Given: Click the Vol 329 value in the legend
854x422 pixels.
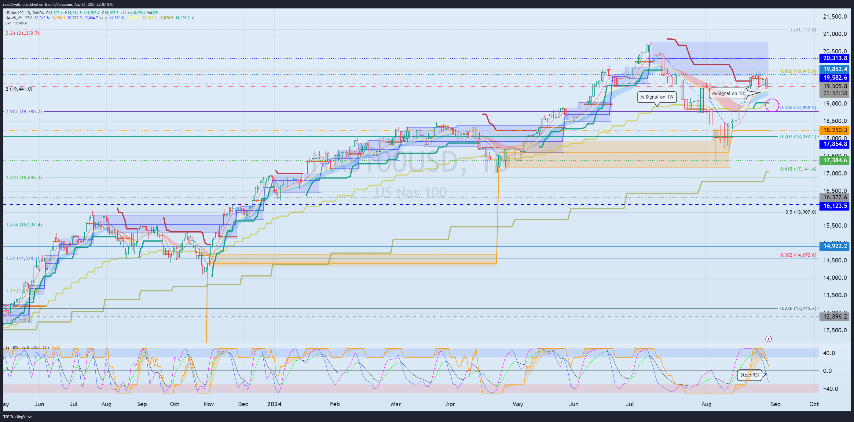Looking at the screenshot, I should (x=152, y=13).
